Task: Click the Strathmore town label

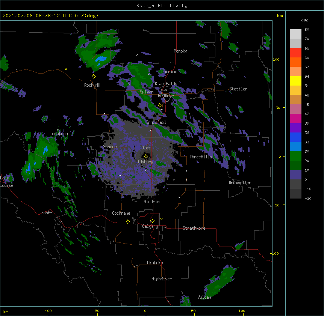Action: pos(194,228)
